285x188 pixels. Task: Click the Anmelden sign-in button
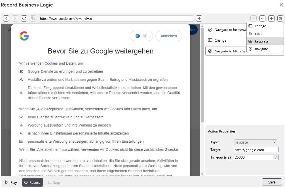pos(169,36)
